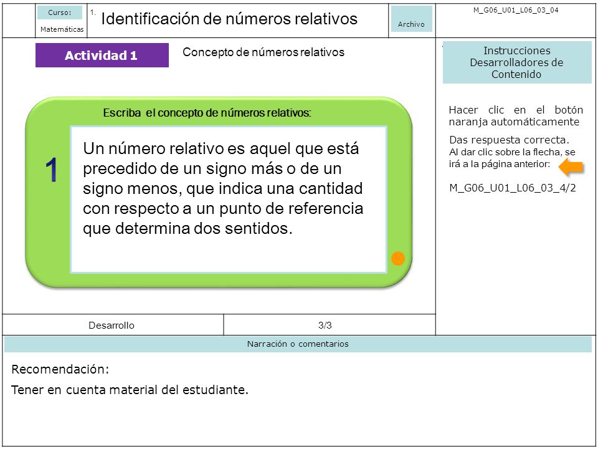Click the text Tener en cuenta material del estudiante
598x449 pixels.
(x=130, y=390)
